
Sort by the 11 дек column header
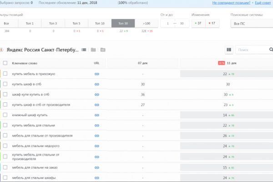pyautogui.click(x=232, y=63)
